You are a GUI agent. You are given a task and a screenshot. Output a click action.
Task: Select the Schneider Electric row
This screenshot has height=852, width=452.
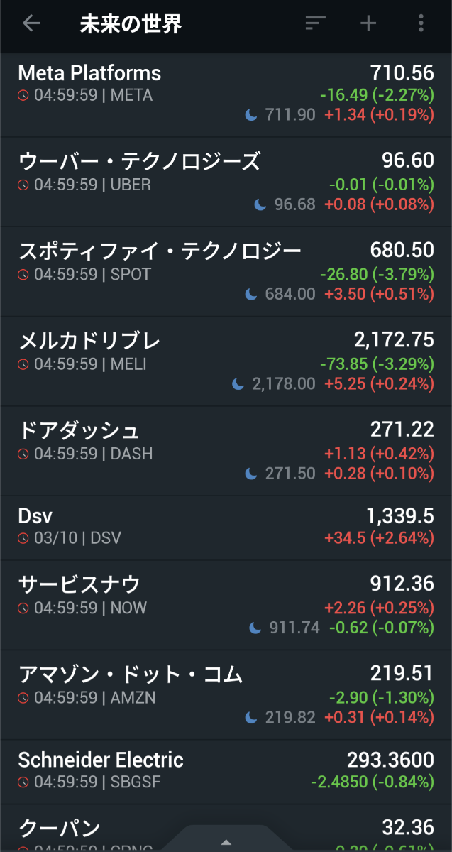click(x=101, y=760)
